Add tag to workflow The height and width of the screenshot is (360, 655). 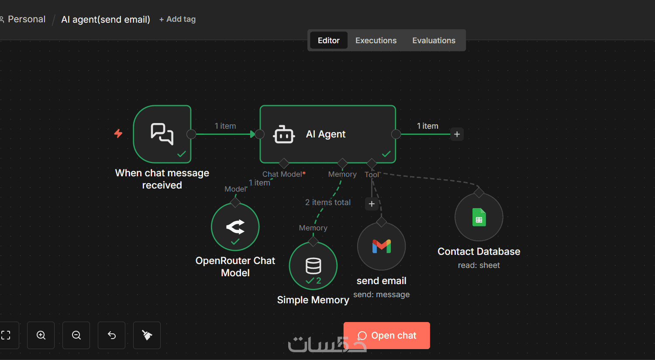[x=177, y=19]
